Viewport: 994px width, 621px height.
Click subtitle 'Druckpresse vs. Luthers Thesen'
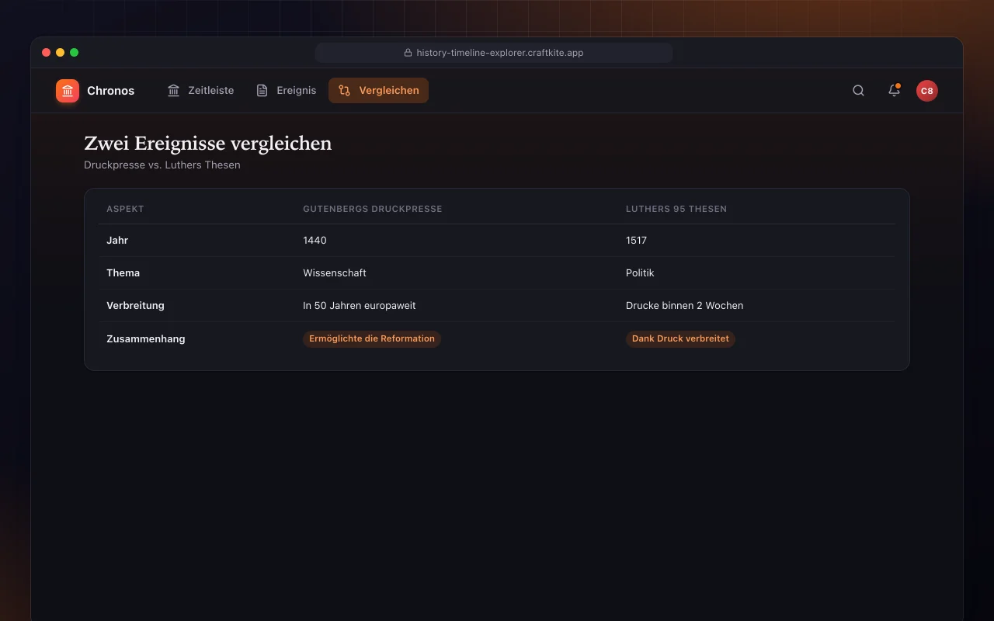pyautogui.click(x=162, y=165)
